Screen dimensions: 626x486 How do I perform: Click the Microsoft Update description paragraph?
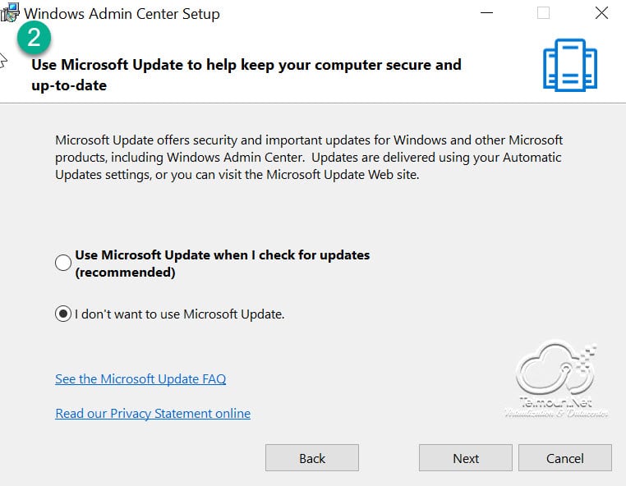309,158
